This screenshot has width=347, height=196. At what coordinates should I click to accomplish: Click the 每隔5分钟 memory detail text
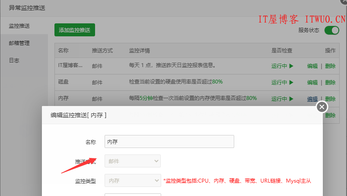click(x=193, y=98)
